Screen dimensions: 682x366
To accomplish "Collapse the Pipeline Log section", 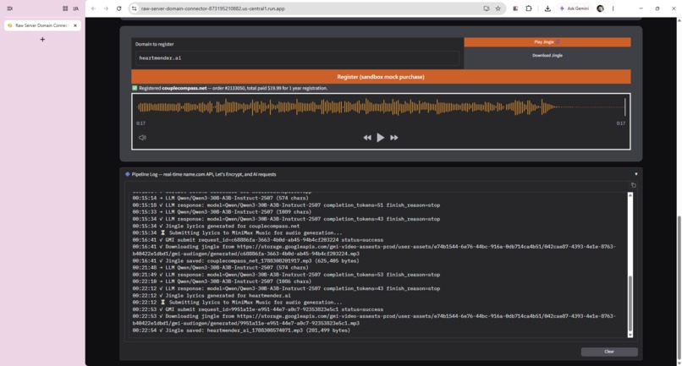I will coord(636,174).
